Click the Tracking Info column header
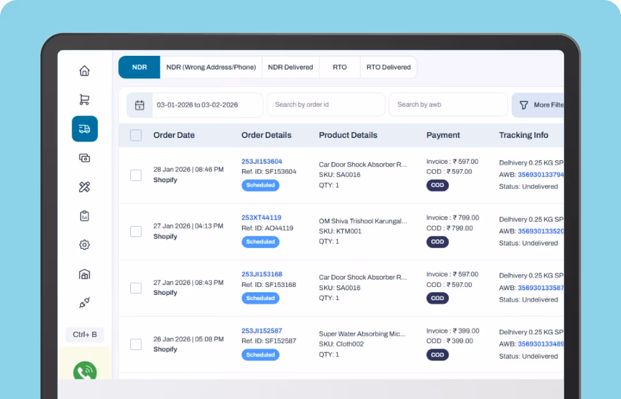621x399 pixels. point(524,135)
